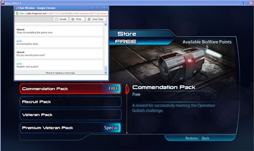Click the Print printer icon
This screenshot has height=151, width=254.
(x=73, y=19)
